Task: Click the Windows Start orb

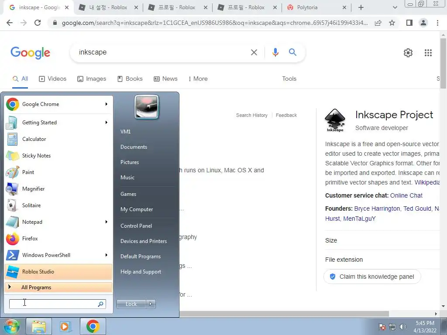Action: (x=12, y=326)
